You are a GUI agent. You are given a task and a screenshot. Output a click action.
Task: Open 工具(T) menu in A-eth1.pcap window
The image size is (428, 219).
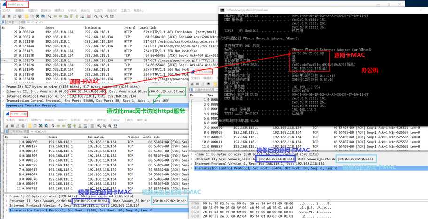129,120
